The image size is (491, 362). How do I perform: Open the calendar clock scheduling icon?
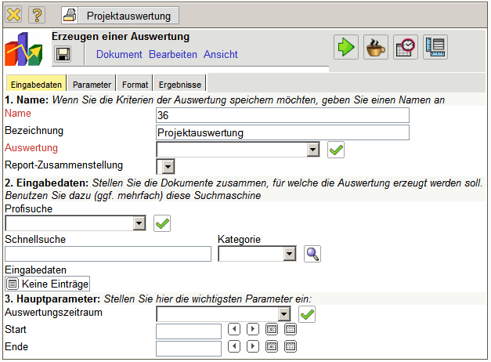(406, 47)
